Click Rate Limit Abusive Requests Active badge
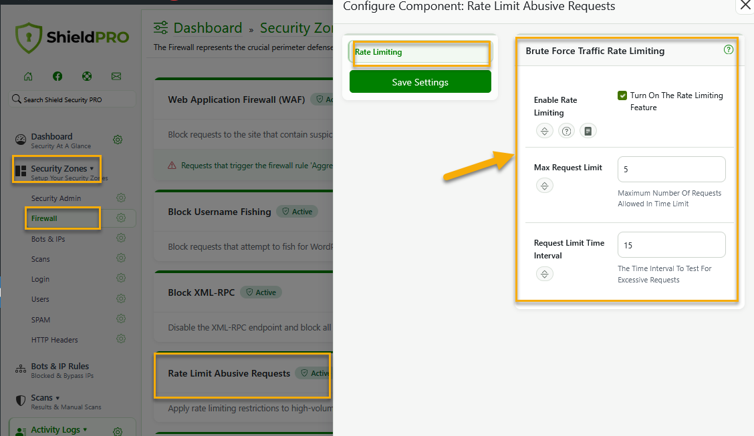Viewport: 754px width, 436px height. pyautogui.click(x=314, y=373)
